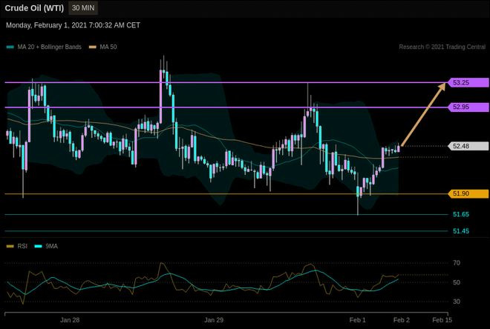Click the timestamp 'Monday, February 1, 2021 7:00:32 AM CET'

coord(73,25)
